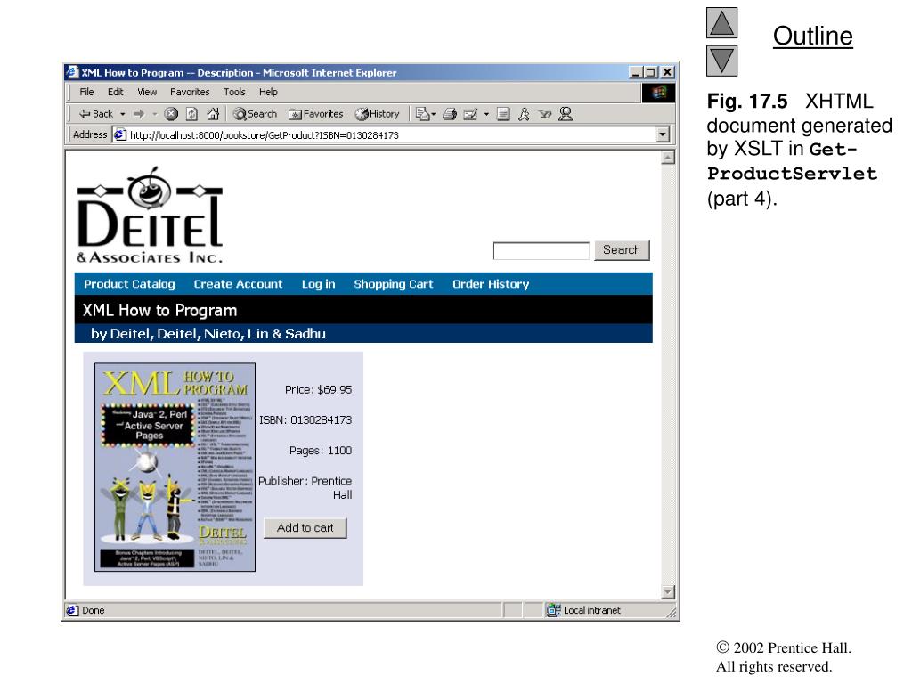This screenshot has height=684, width=912.
Task: Open the Favorites menu
Action: (190, 92)
